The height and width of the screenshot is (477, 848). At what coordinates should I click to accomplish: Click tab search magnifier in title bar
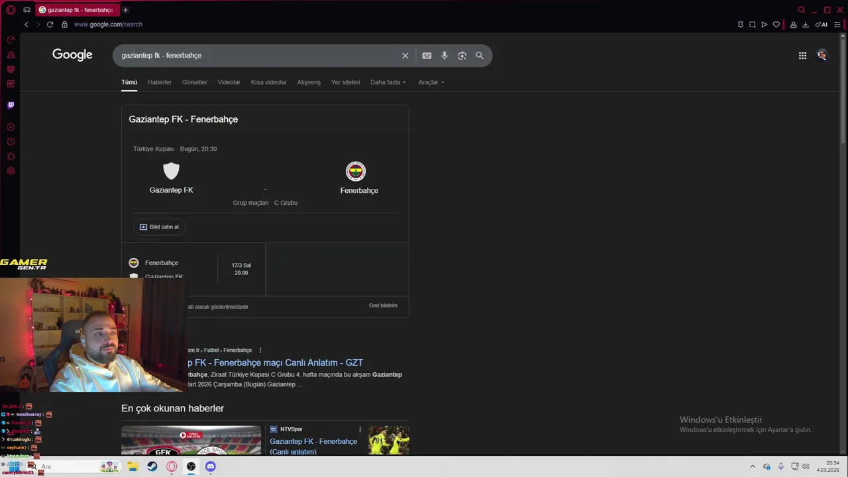point(801,10)
